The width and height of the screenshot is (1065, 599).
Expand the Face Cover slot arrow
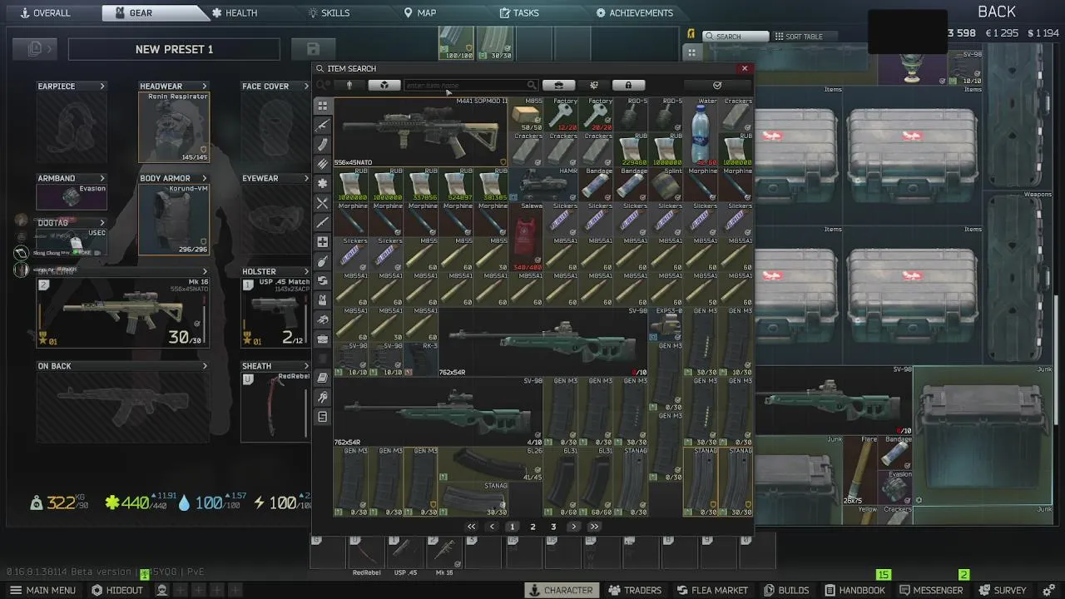306,87
